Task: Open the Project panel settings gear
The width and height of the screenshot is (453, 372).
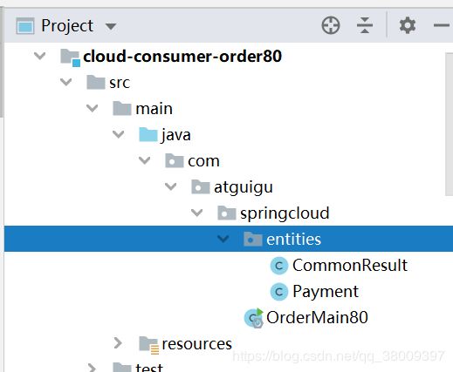Action: point(408,25)
